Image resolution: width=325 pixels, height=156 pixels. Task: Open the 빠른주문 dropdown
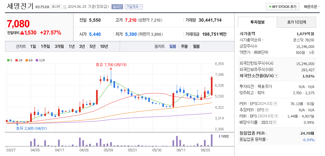tap(312, 7)
